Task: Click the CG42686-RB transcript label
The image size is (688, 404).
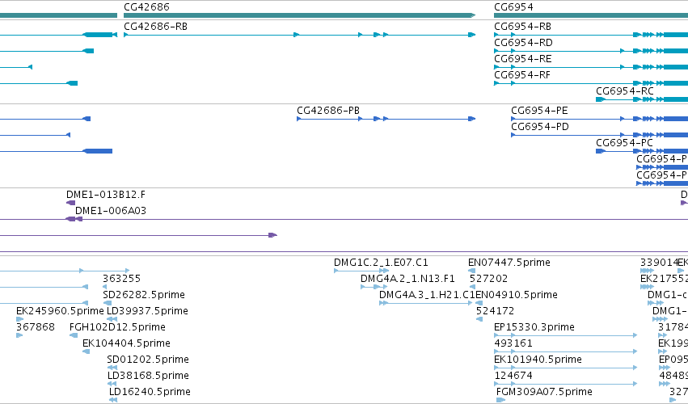Action: click(155, 27)
